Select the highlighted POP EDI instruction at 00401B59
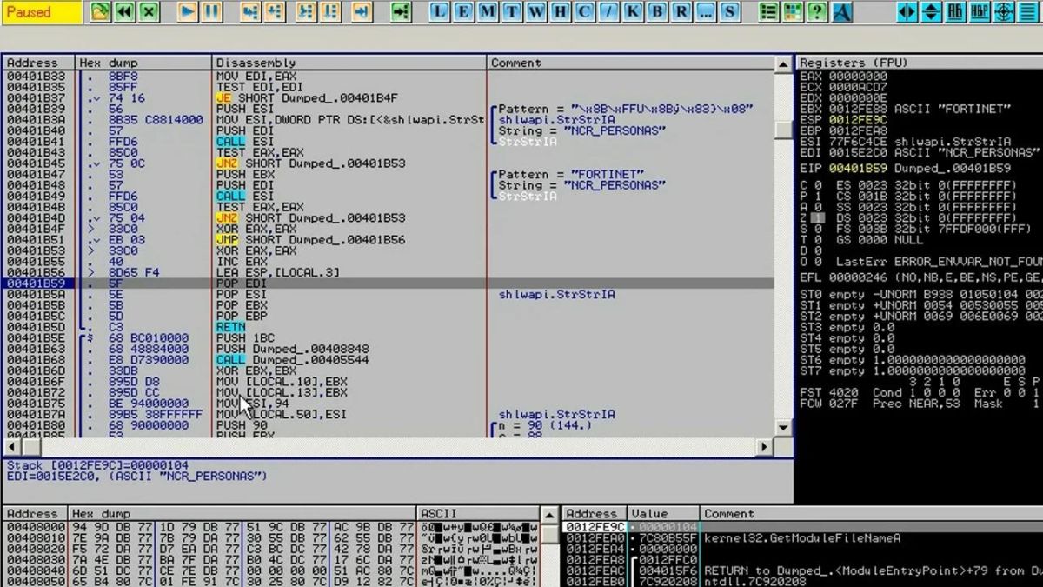 pyautogui.click(x=388, y=283)
